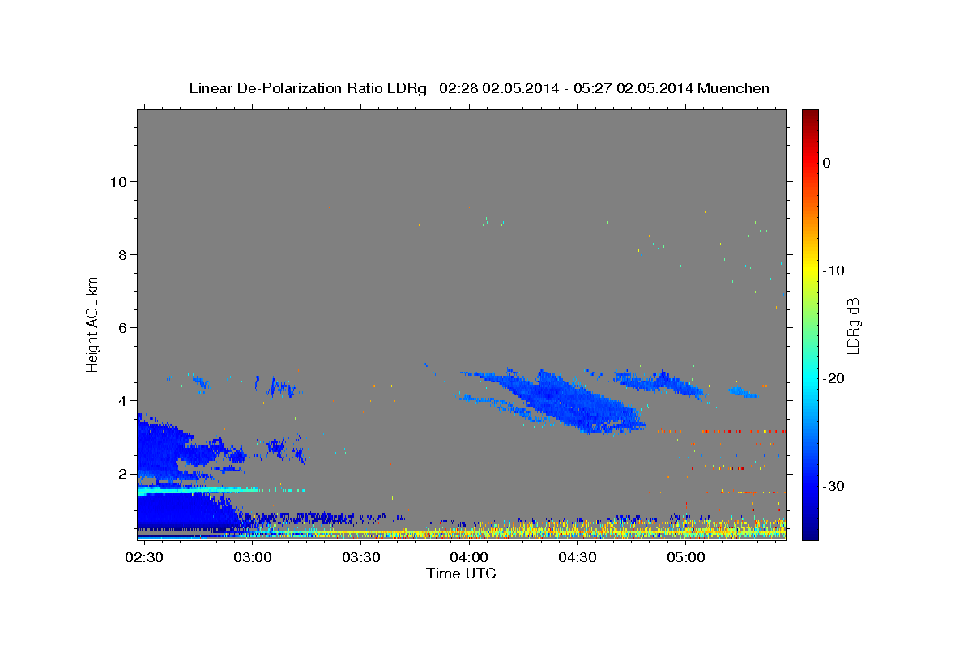Viewport: 972px width, 648px height.
Task: Click the colorbar value label -10
Action: coord(834,271)
